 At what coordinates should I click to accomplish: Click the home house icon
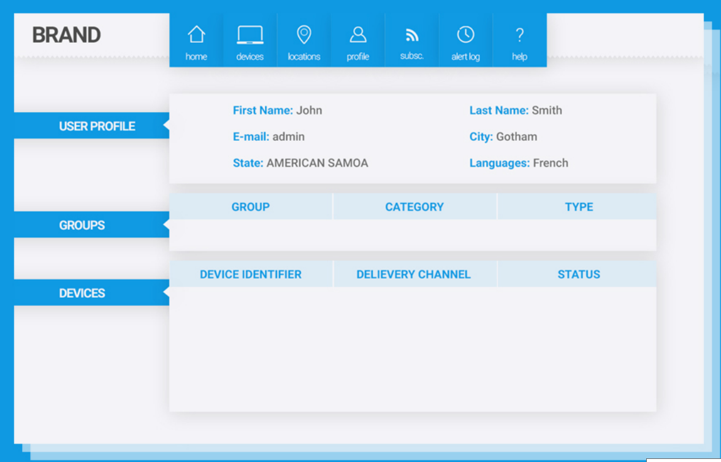click(196, 35)
